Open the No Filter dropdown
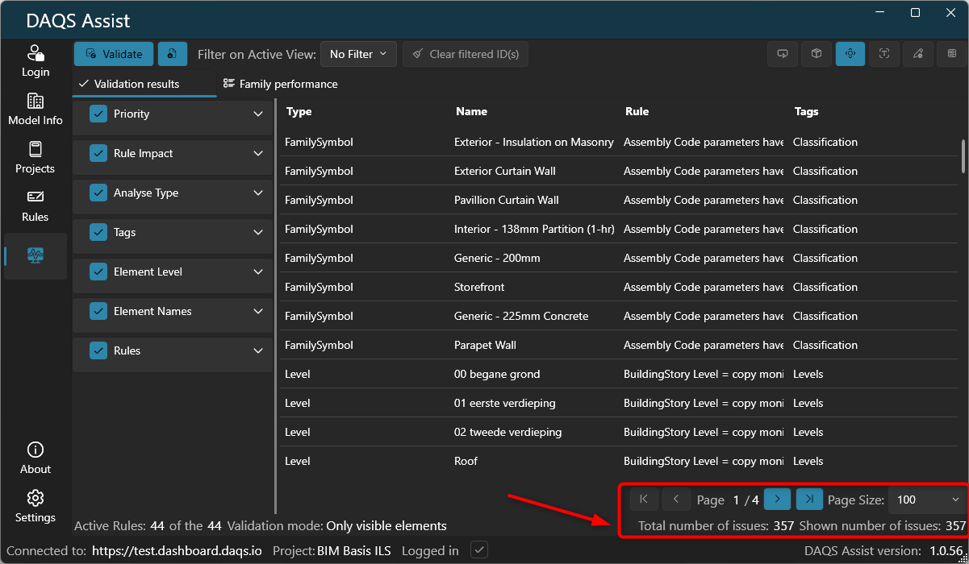Image resolution: width=969 pixels, height=564 pixels. 358,54
